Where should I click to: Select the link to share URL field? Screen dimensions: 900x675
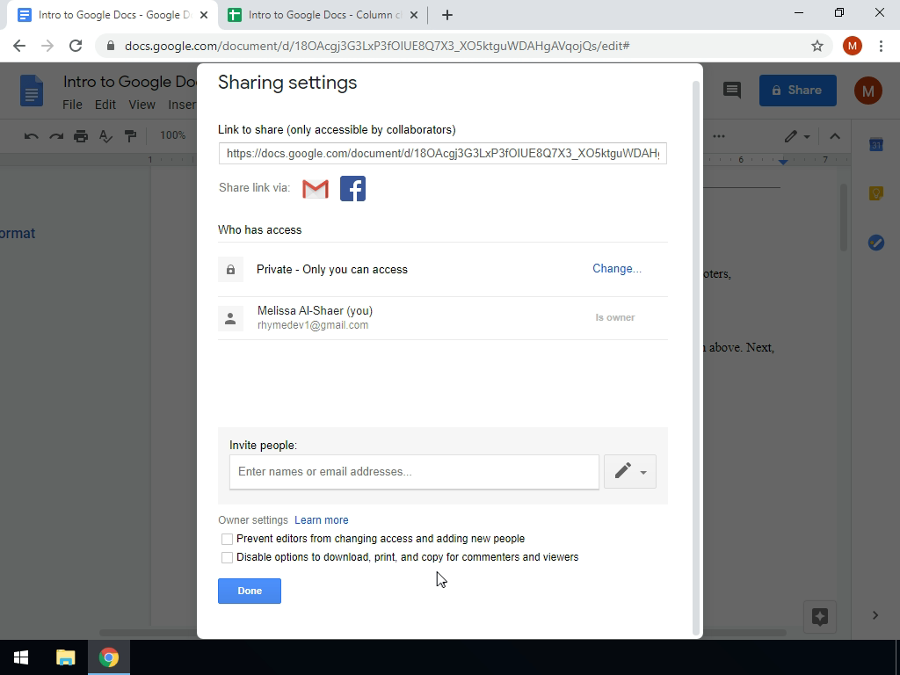443,153
